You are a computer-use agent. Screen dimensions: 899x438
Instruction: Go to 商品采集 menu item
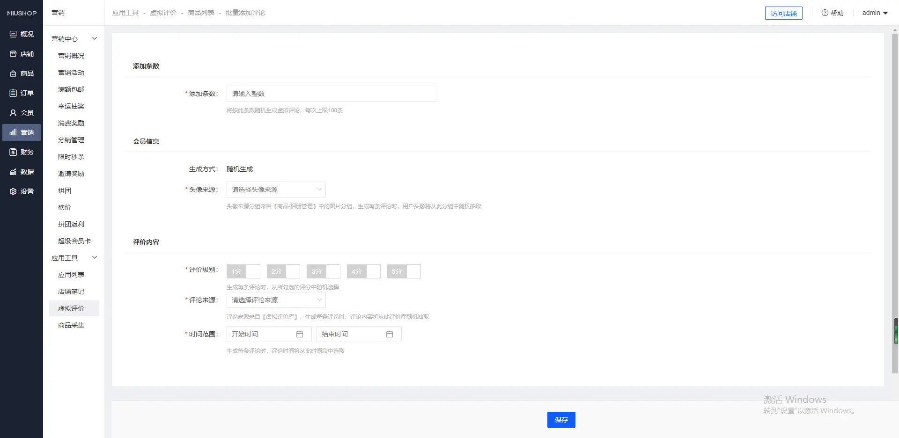(71, 325)
